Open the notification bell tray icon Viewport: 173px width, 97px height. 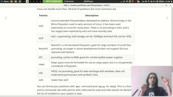pyautogui.click(x=127, y=1)
